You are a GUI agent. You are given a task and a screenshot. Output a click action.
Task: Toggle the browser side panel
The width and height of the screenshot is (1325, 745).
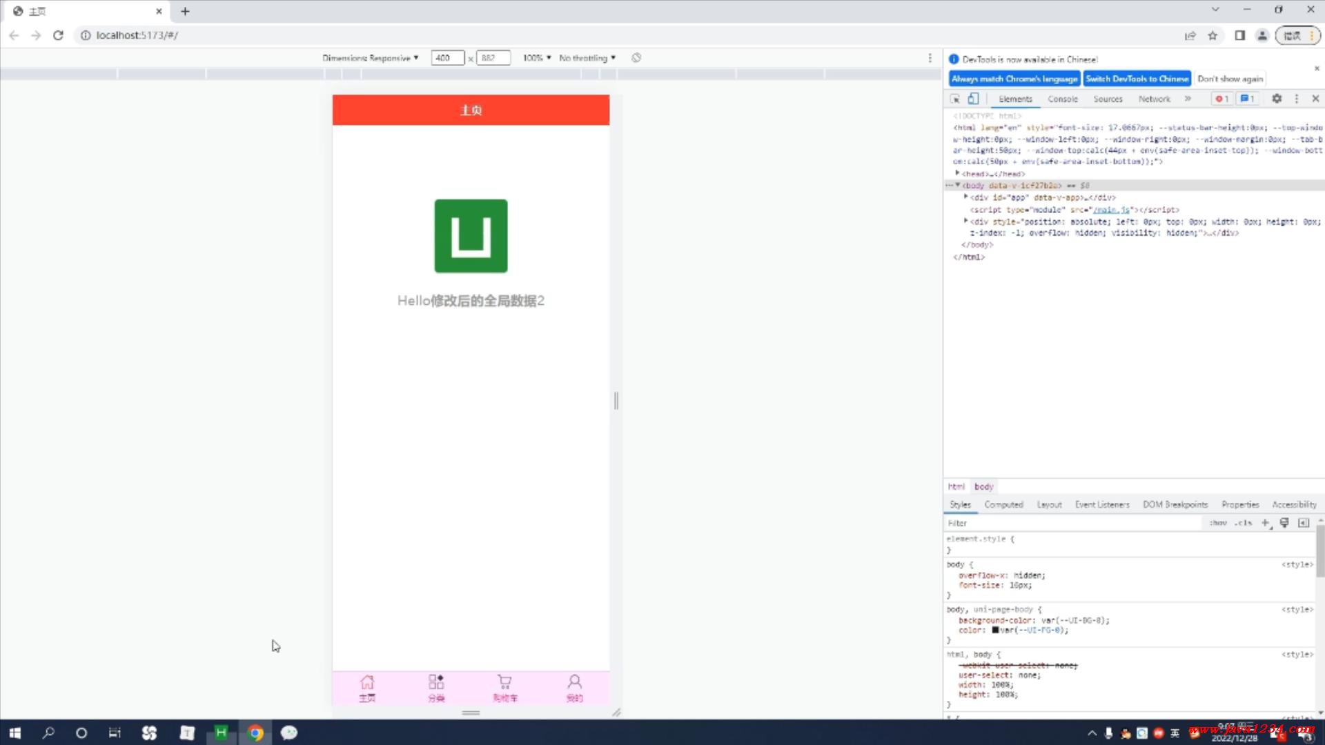click(1240, 36)
